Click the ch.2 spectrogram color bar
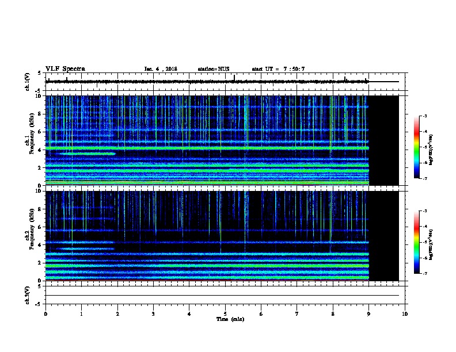 point(416,242)
